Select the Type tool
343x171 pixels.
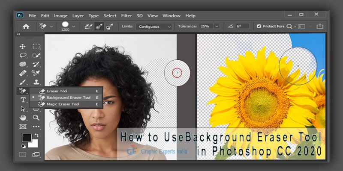(x=23, y=100)
